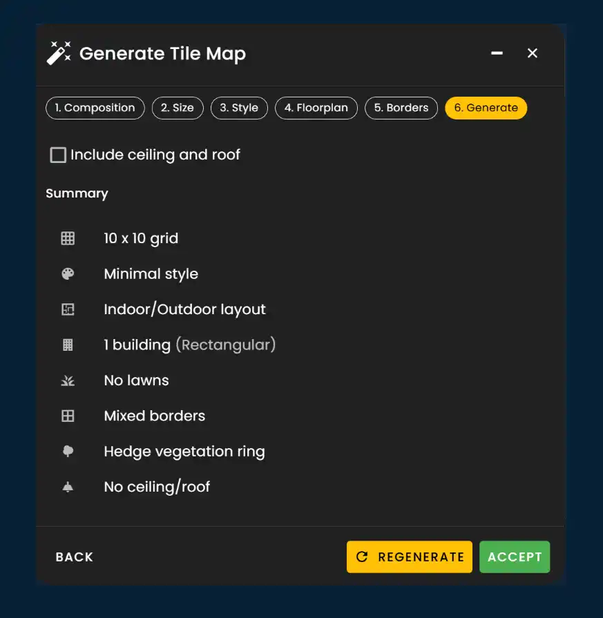603x618 pixels.
Task: Select the highlighted 6. Generate step
Action: [486, 108]
